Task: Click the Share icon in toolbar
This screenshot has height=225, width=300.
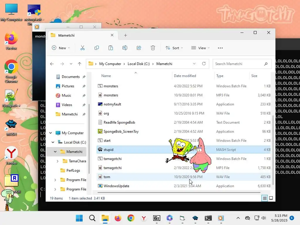Action: (x=139, y=48)
